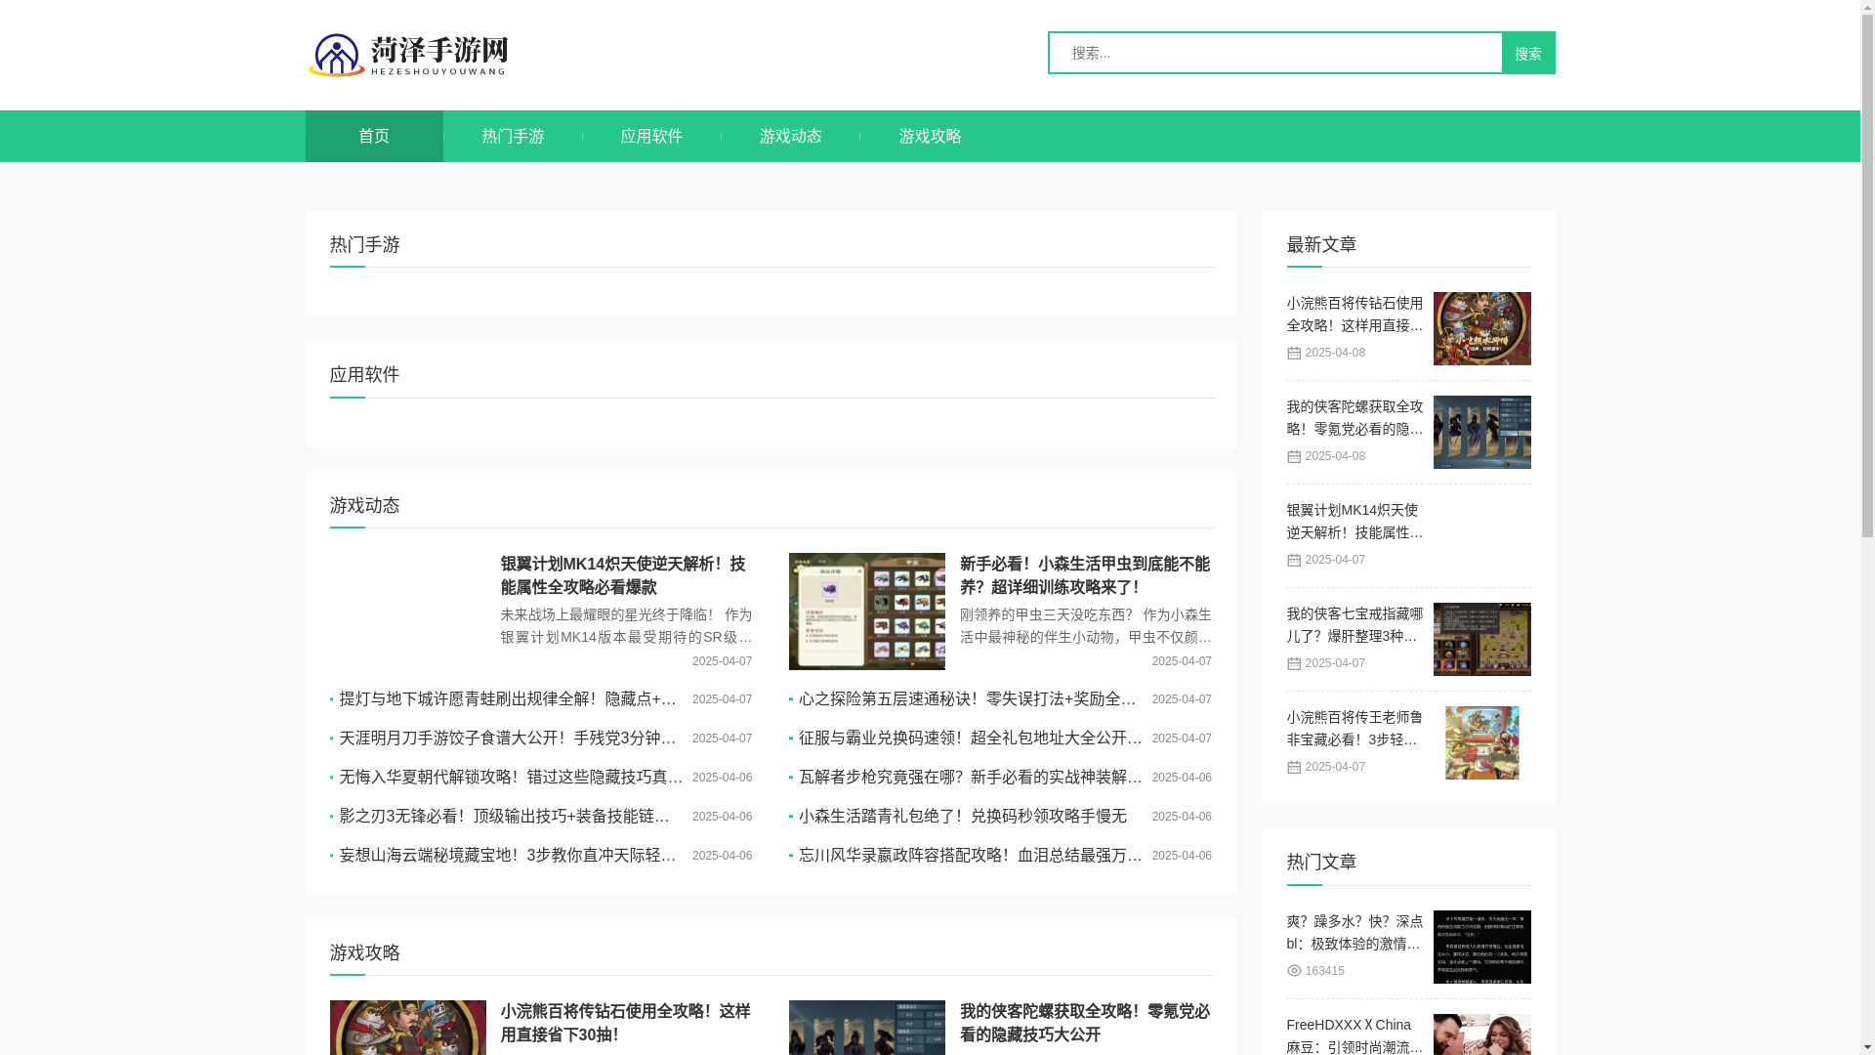Open hot article FreeHDXXX X China 麻豆
Screen dimensions: 1875x1055
1354,1035
